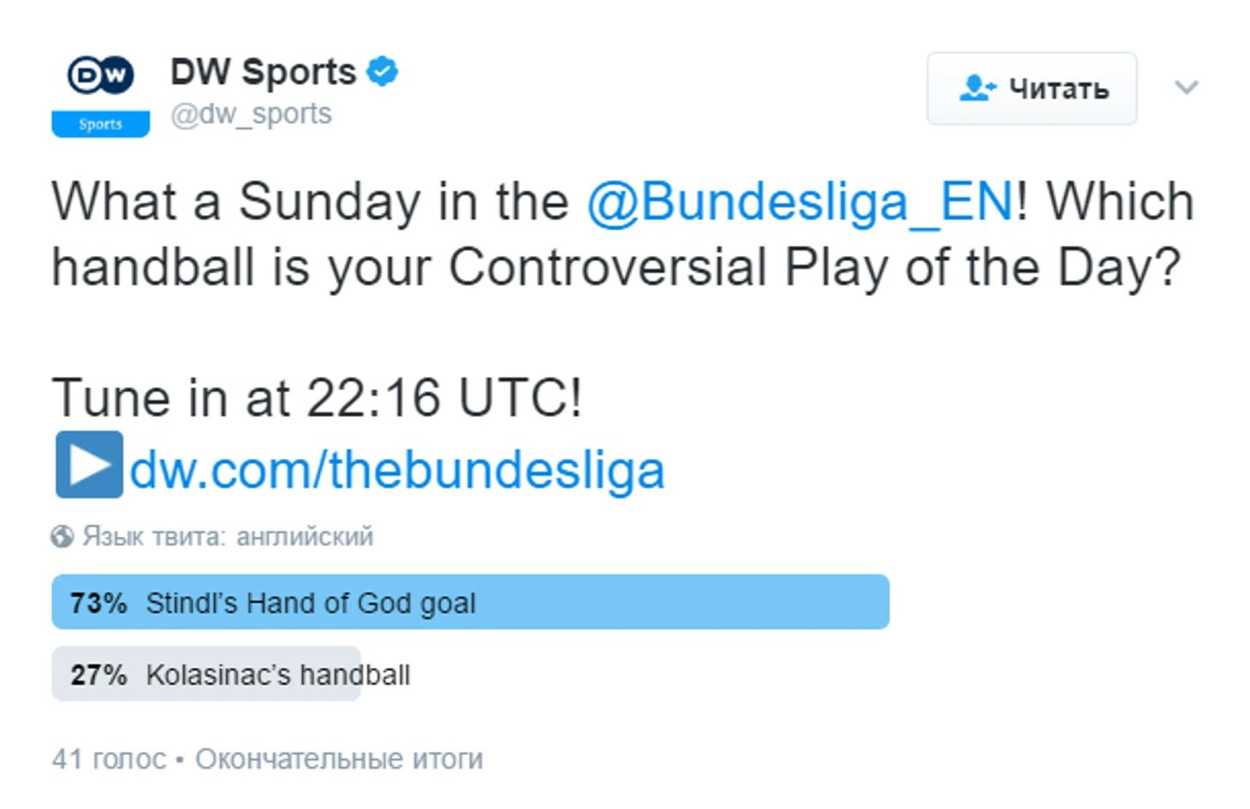Click the 27% poll result bar

click(x=206, y=674)
